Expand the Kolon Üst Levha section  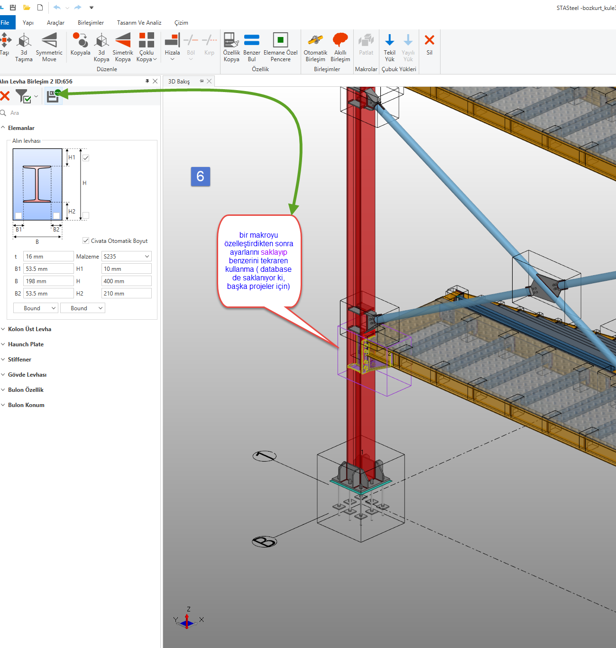tap(29, 329)
